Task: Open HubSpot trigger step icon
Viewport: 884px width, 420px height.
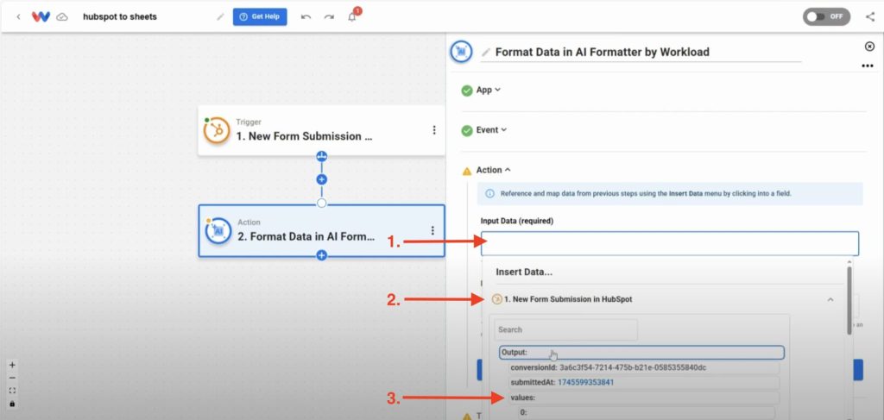Action: [x=217, y=130]
